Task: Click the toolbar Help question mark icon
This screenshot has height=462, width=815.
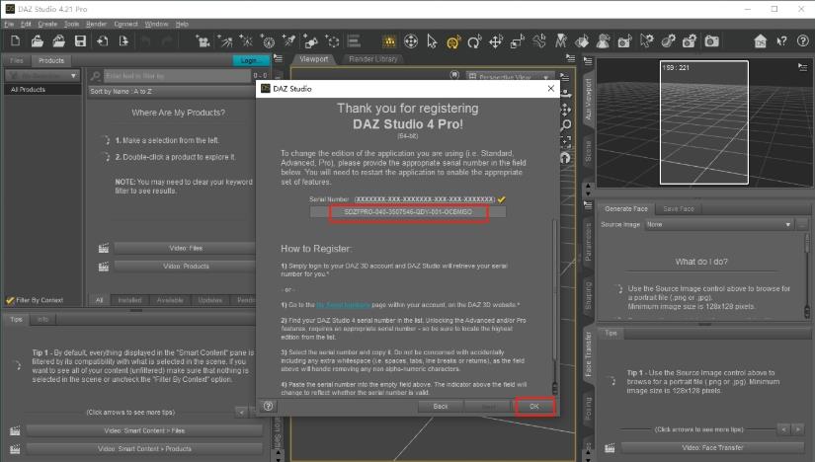Action: [x=803, y=41]
